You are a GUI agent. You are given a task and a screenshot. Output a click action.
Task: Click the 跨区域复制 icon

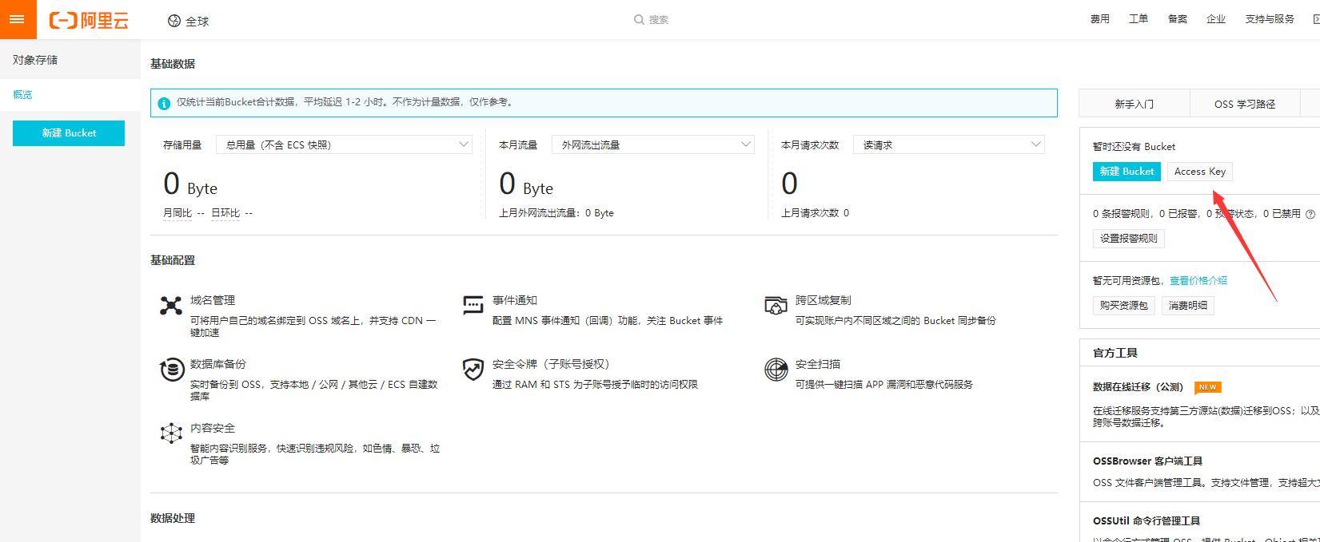click(x=776, y=305)
